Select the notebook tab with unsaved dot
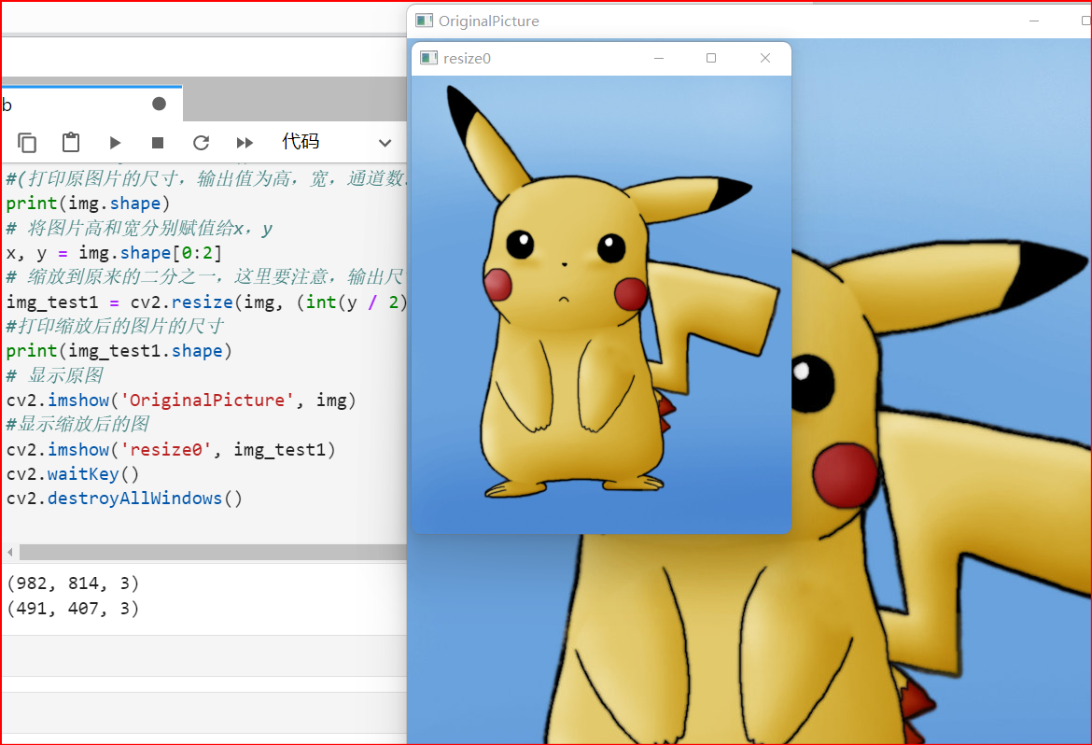1092x745 pixels. click(91, 105)
